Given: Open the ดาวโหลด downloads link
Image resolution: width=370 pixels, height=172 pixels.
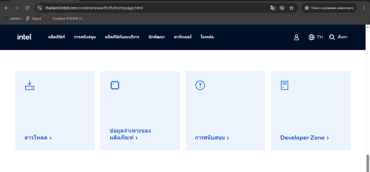Looking at the screenshot, I should 38,138.
